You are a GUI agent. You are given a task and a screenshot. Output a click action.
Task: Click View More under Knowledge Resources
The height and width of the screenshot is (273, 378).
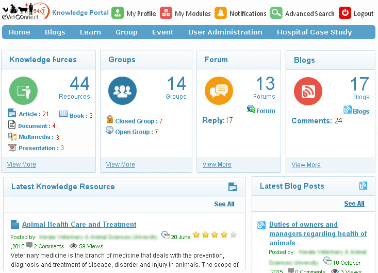[x=22, y=165]
